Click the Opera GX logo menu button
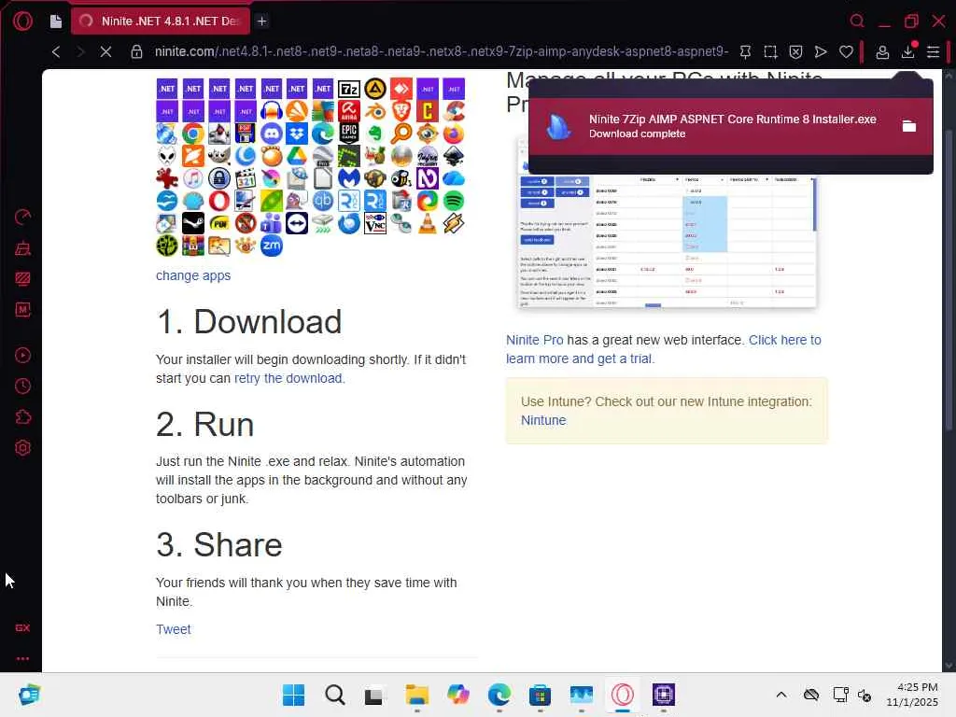Image resolution: width=956 pixels, height=717 pixels. pyautogui.click(x=22, y=21)
